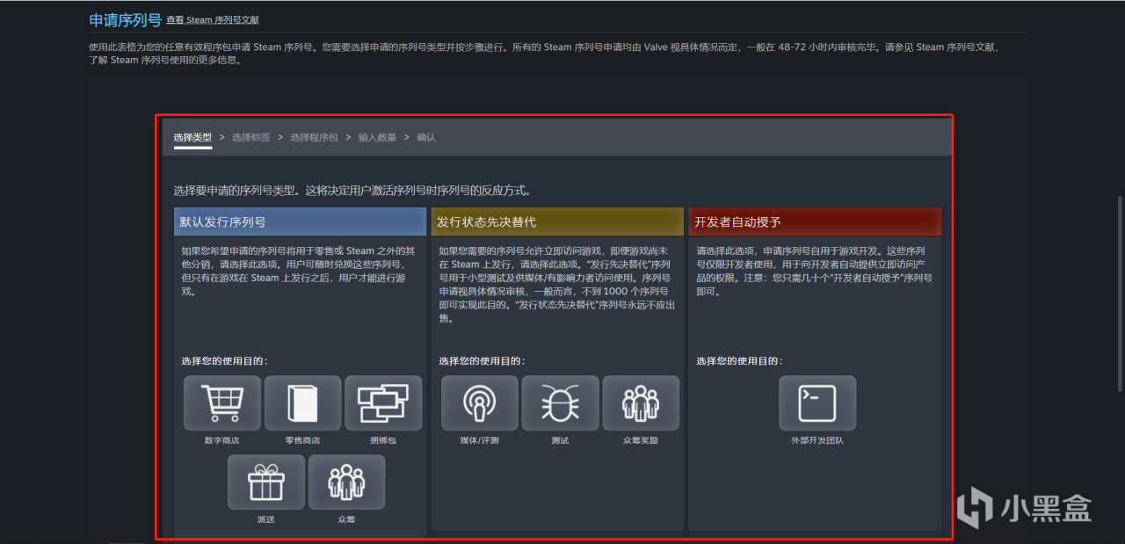Viewport: 1125px width, 544px height.
Task: Click the 测试 bug icon
Action: [560, 403]
